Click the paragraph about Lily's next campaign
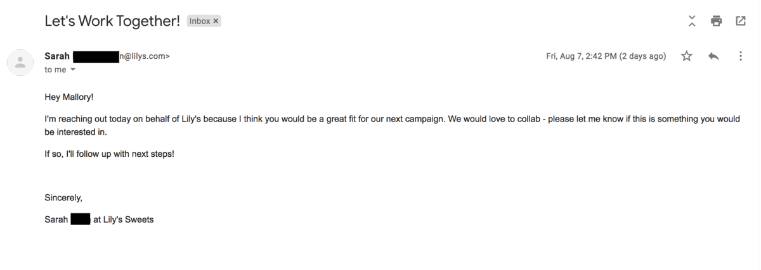 (x=392, y=125)
